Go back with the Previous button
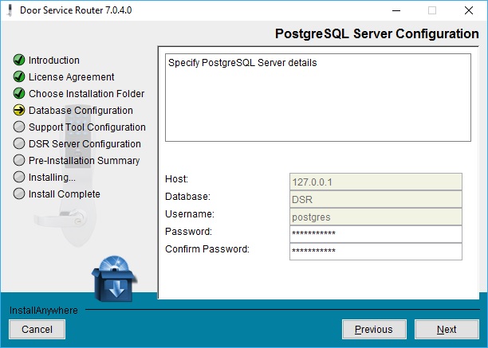This screenshot has width=488, height=348. (x=374, y=330)
